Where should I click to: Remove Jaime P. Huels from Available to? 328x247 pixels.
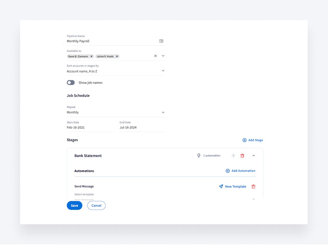[117, 56]
